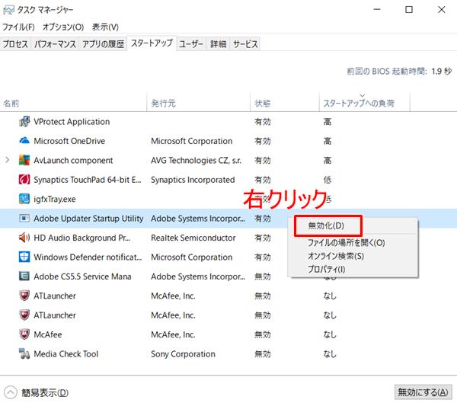Click the 無効にする(A) button
Screen dimensions: 457x406
point(423,392)
